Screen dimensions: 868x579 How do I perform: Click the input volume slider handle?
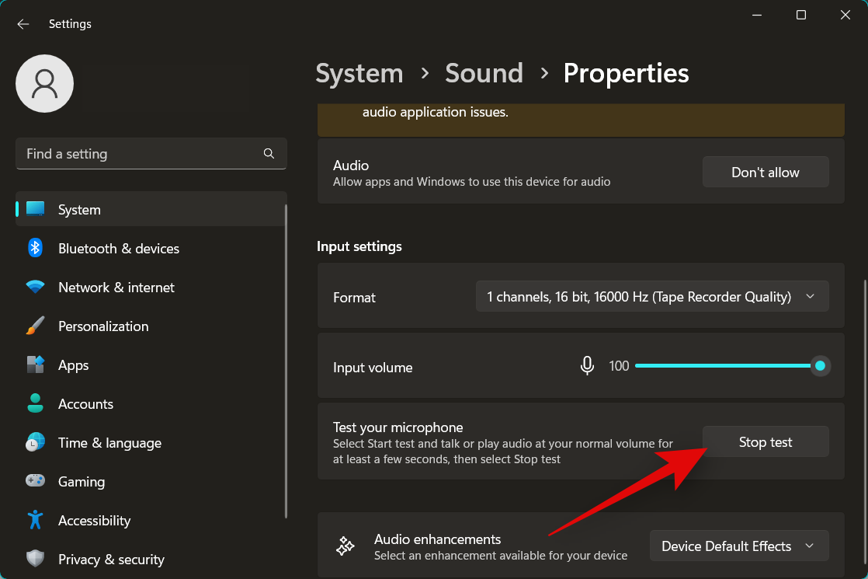820,366
